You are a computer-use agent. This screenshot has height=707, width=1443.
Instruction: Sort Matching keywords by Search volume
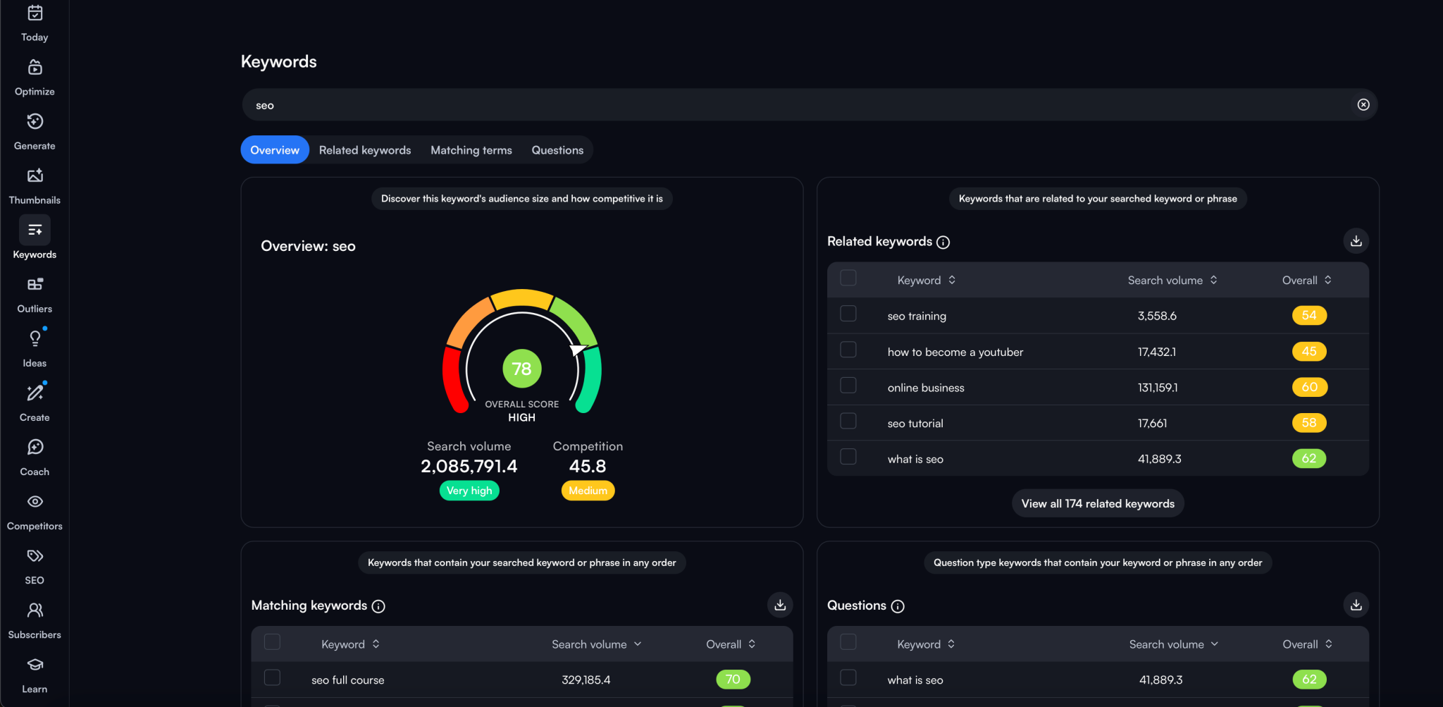click(x=596, y=644)
